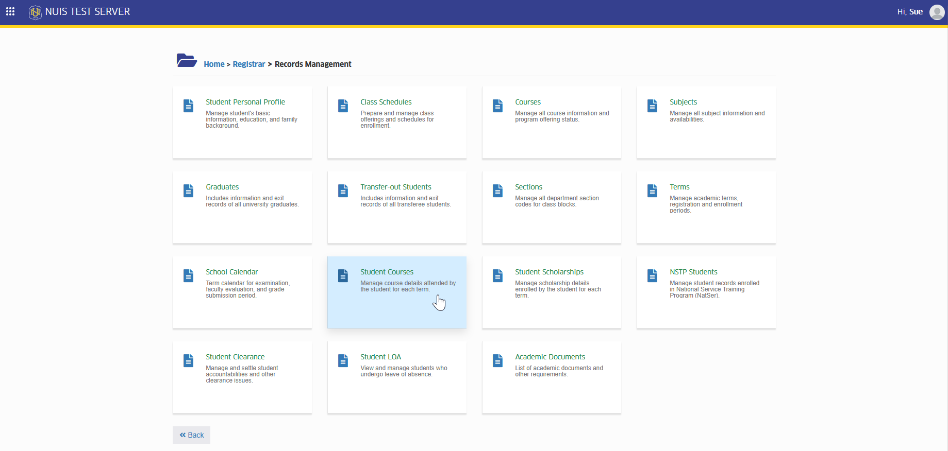This screenshot has width=948, height=451.
Task: Go to Registrar in the breadcrumb
Action: point(249,64)
